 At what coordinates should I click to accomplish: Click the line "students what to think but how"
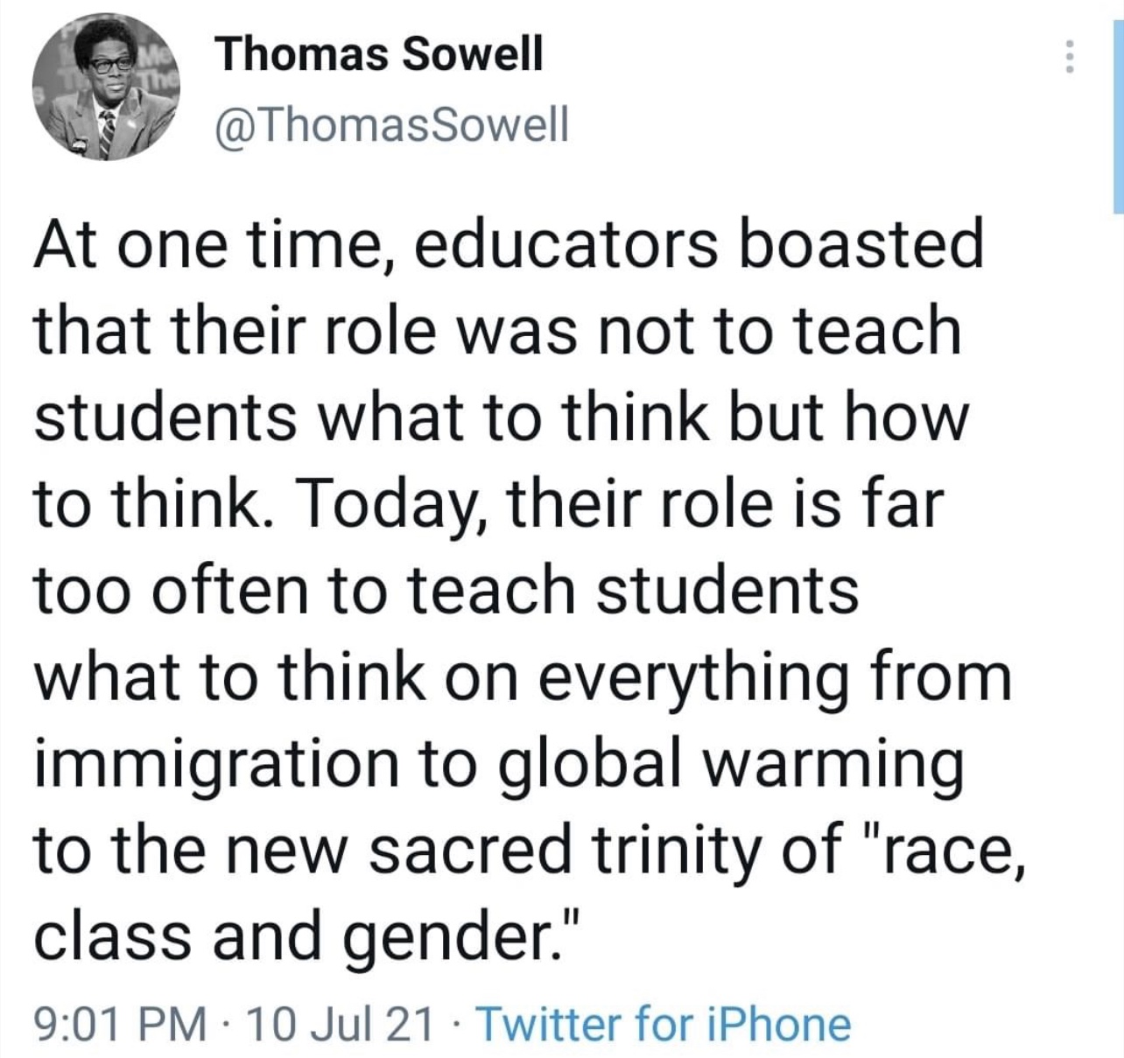(x=502, y=417)
